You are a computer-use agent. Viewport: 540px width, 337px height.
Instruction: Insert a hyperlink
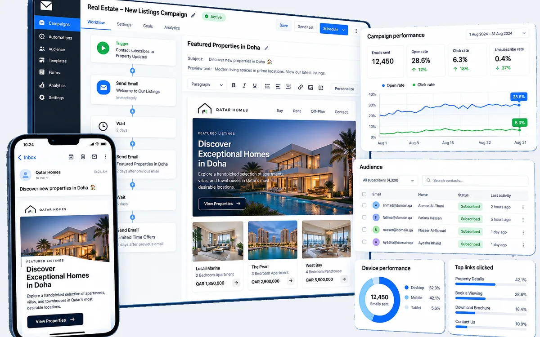[x=300, y=87]
